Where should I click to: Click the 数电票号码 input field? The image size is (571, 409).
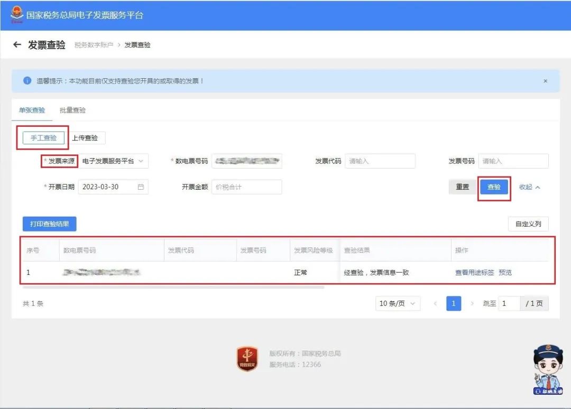coord(247,161)
